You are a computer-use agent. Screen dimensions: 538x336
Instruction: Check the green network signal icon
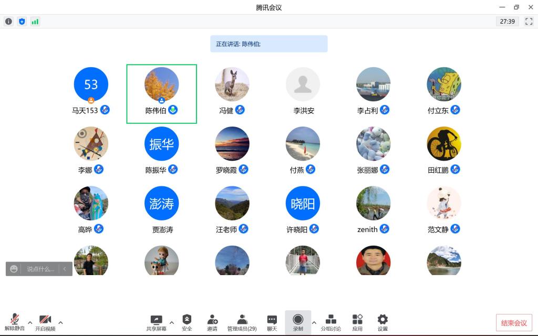point(35,22)
